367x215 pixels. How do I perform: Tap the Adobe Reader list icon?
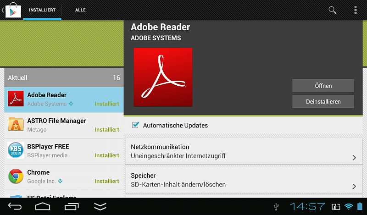16,99
